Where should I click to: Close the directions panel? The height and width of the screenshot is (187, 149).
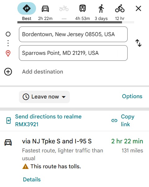point(138,9)
